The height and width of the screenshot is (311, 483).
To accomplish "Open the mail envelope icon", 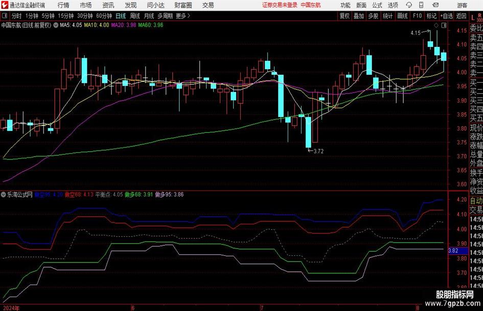I will click(x=435, y=5).
